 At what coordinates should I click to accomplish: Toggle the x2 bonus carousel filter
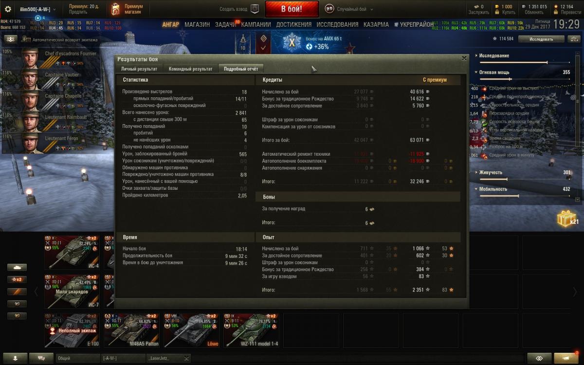(17, 279)
